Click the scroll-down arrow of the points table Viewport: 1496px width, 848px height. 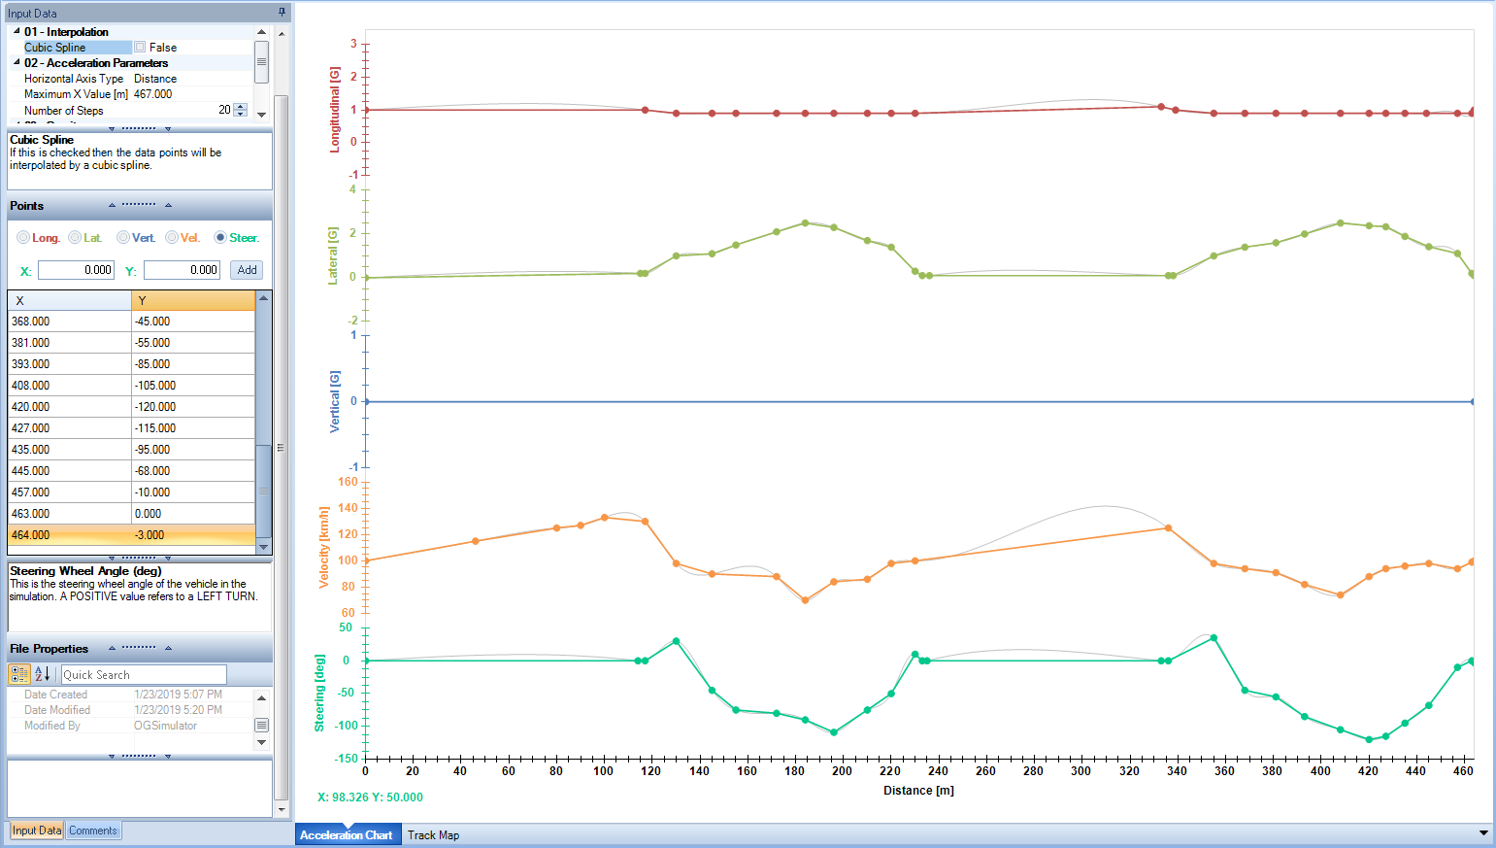click(263, 548)
